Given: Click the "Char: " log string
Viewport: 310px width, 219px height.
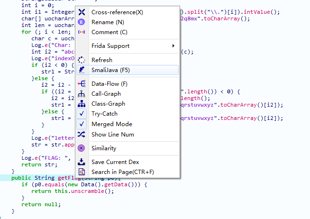Looking at the screenshot, I should click(61, 45).
